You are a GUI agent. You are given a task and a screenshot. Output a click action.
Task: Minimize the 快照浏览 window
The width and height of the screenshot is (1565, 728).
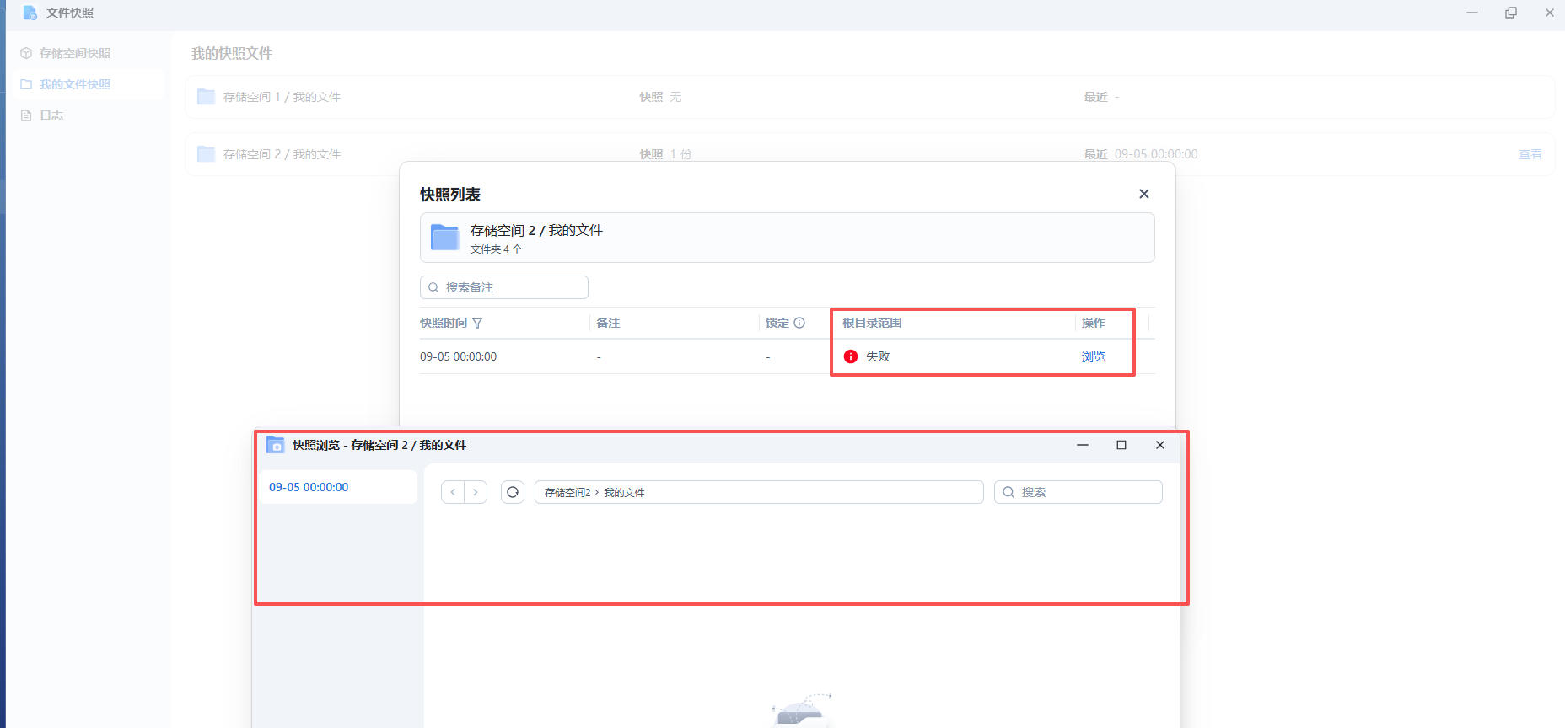click(1083, 445)
